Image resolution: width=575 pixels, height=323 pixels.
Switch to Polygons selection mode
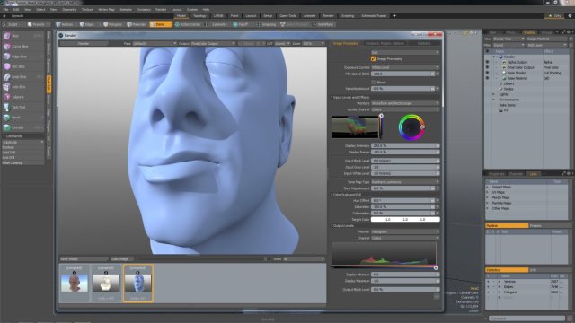[112, 24]
